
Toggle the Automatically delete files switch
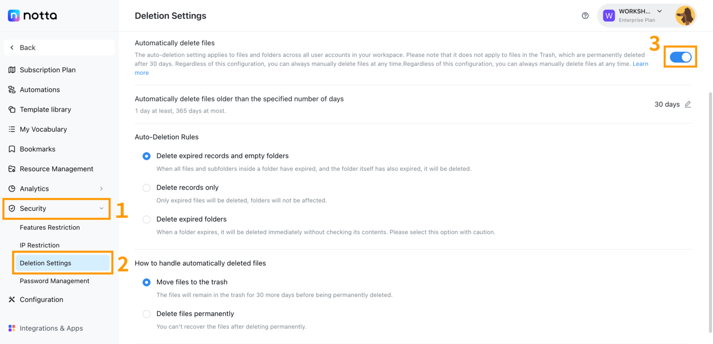(681, 57)
